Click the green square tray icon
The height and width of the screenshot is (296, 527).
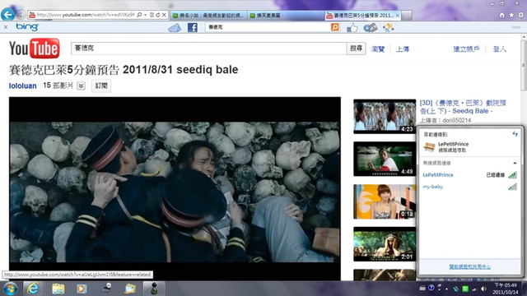465,289
